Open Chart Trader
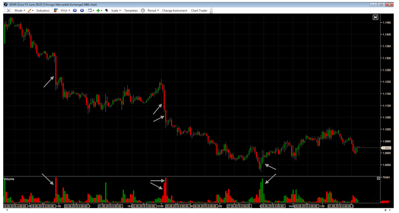The height and width of the screenshot is (213, 399). pos(199,11)
